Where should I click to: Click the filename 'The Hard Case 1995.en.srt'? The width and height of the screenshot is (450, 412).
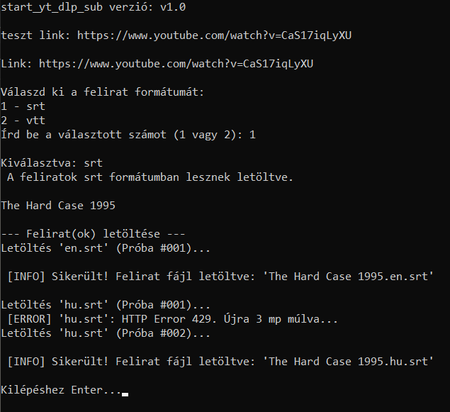pyautogui.click(x=348, y=277)
